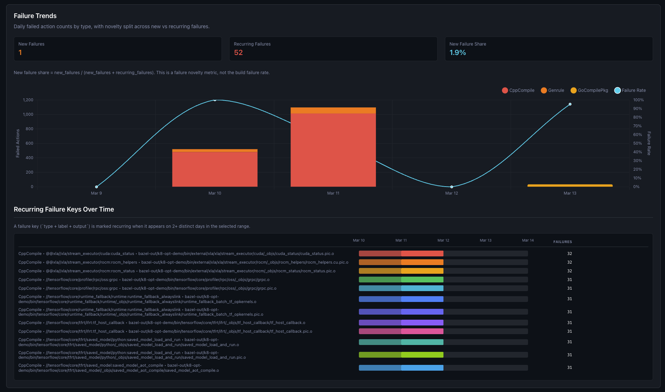Click the lime timeline bar for saved_model_load_and_run.pic.o
The width and height of the screenshot is (665, 392).
click(x=401, y=355)
